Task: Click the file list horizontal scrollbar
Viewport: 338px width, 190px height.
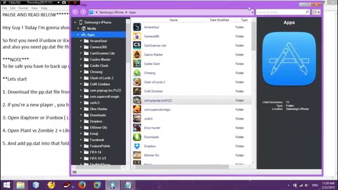Action: [x=181, y=167]
